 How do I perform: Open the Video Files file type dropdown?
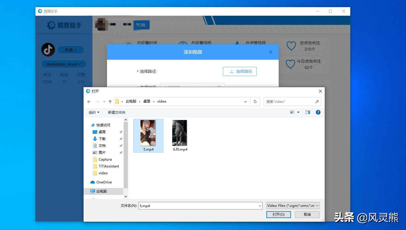click(293, 205)
